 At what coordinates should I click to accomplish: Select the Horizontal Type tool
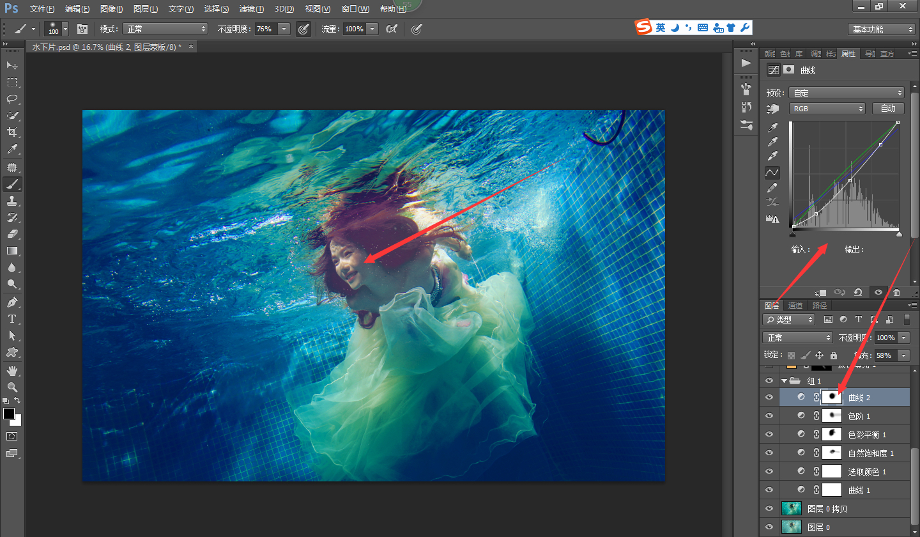(x=12, y=318)
